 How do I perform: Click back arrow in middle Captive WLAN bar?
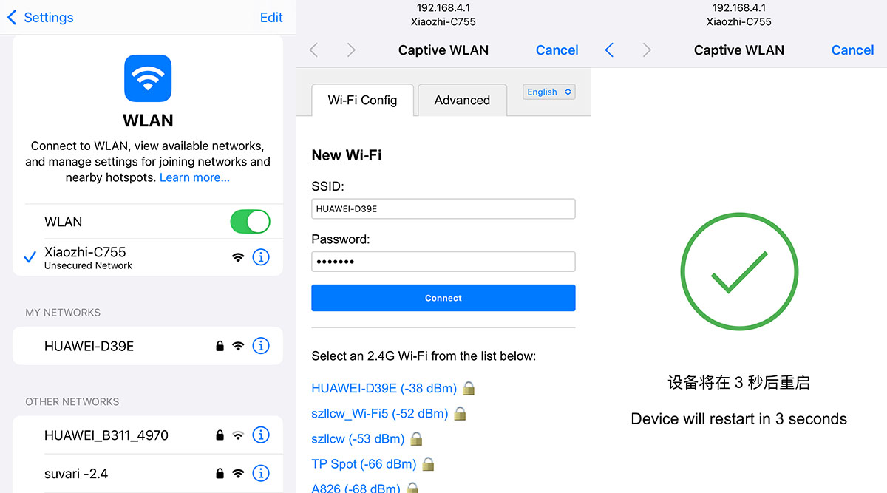click(x=313, y=50)
